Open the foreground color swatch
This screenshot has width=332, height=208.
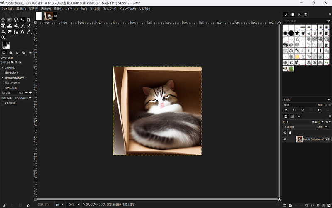tap(5, 44)
